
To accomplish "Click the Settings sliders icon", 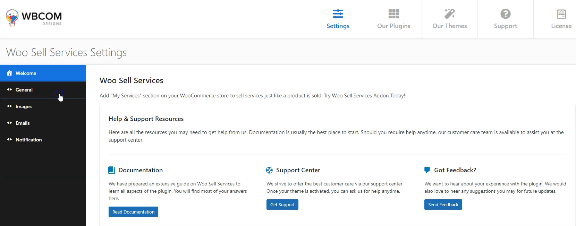I will pyautogui.click(x=338, y=14).
